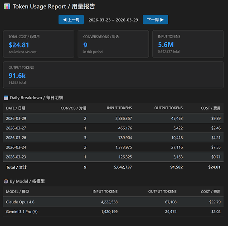The width and height of the screenshot is (228, 226).
Task: Click cost $0.71 cell
Action: click(x=216, y=157)
